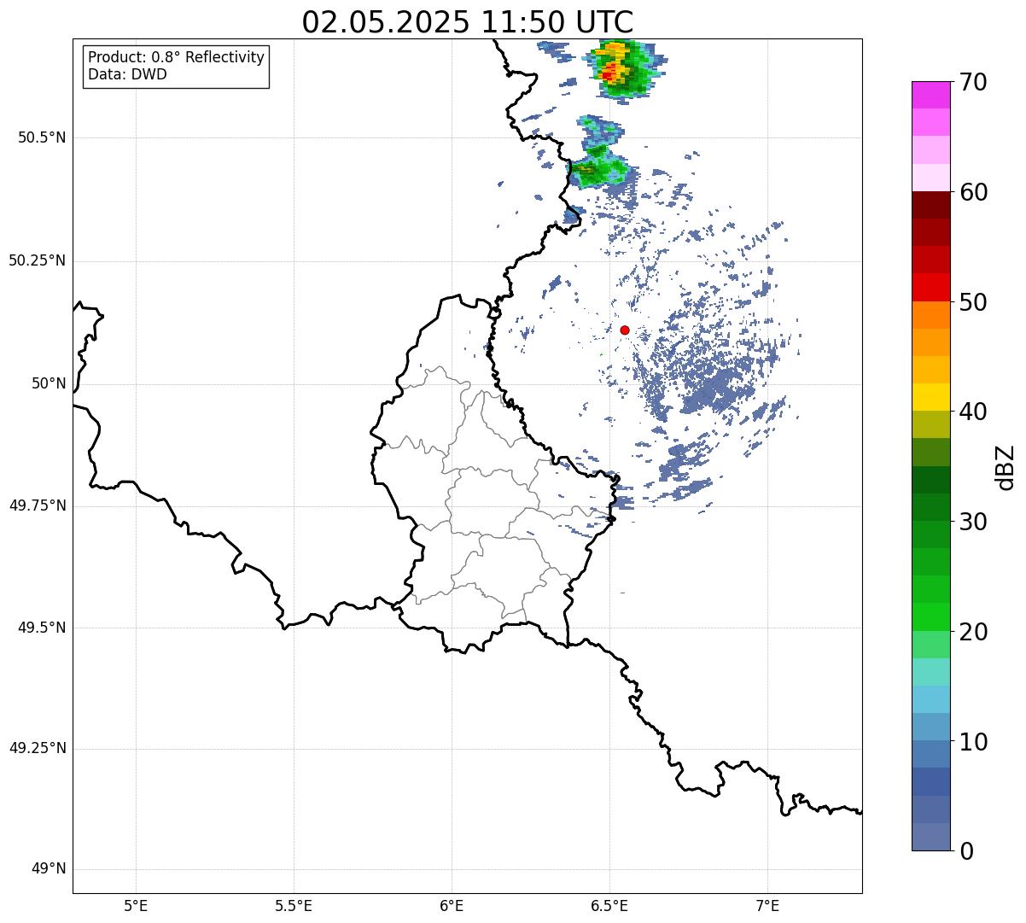Click the bright yellow colorbar segment above 40
The width and height of the screenshot is (1026, 923).
[930, 397]
